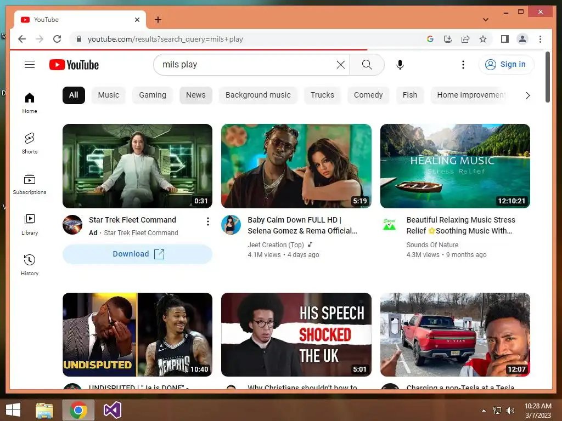Go to Home in sidebar
The image size is (562, 421).
30,103
